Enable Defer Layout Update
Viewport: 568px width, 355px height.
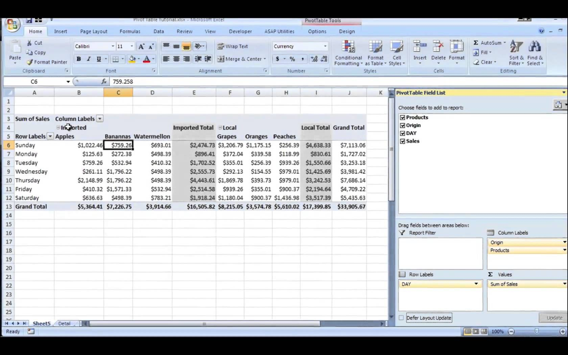pyautogui.click(x=401, y=318)
